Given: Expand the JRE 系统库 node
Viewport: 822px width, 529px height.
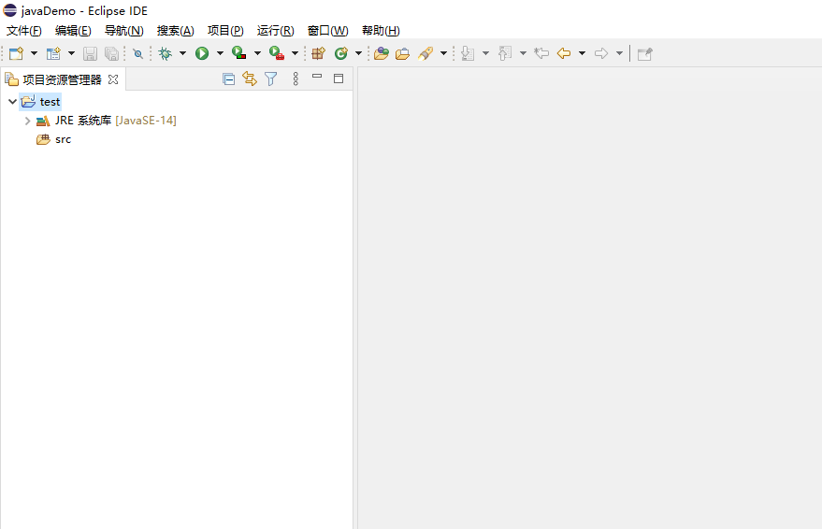Looking at the screenshot, I should pos(28,121).
